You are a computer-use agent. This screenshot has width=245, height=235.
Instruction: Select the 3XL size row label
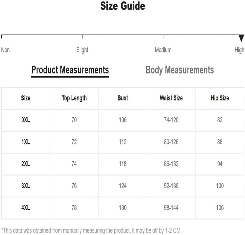[26, 186]
